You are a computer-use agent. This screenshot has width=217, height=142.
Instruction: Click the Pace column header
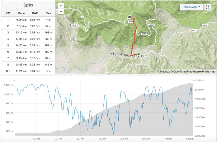21,13
